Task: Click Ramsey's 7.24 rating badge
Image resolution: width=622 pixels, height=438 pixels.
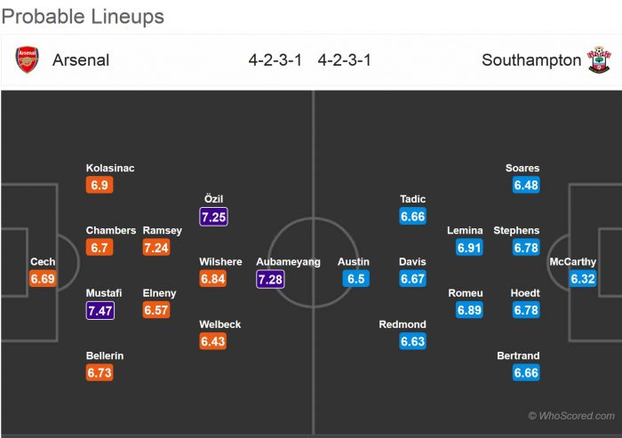Action: (155, 248)
